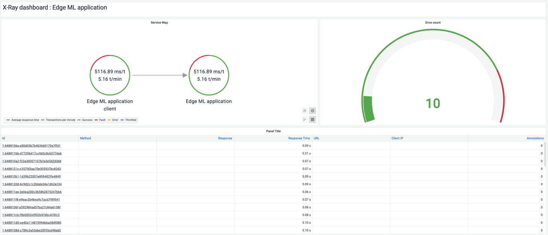The height and width of the screenshot is (235, 548).
Task: Switch Service Map to grid layout view
Action: click(x=312, y=119)
